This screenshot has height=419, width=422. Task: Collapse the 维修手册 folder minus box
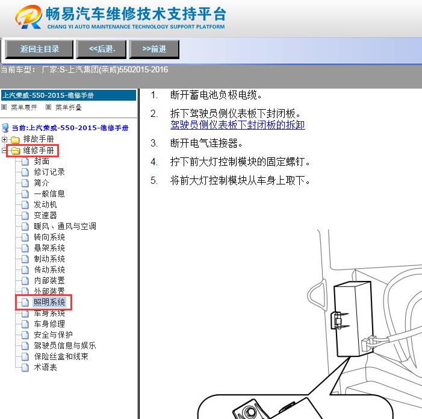click(x=4, y=150)
